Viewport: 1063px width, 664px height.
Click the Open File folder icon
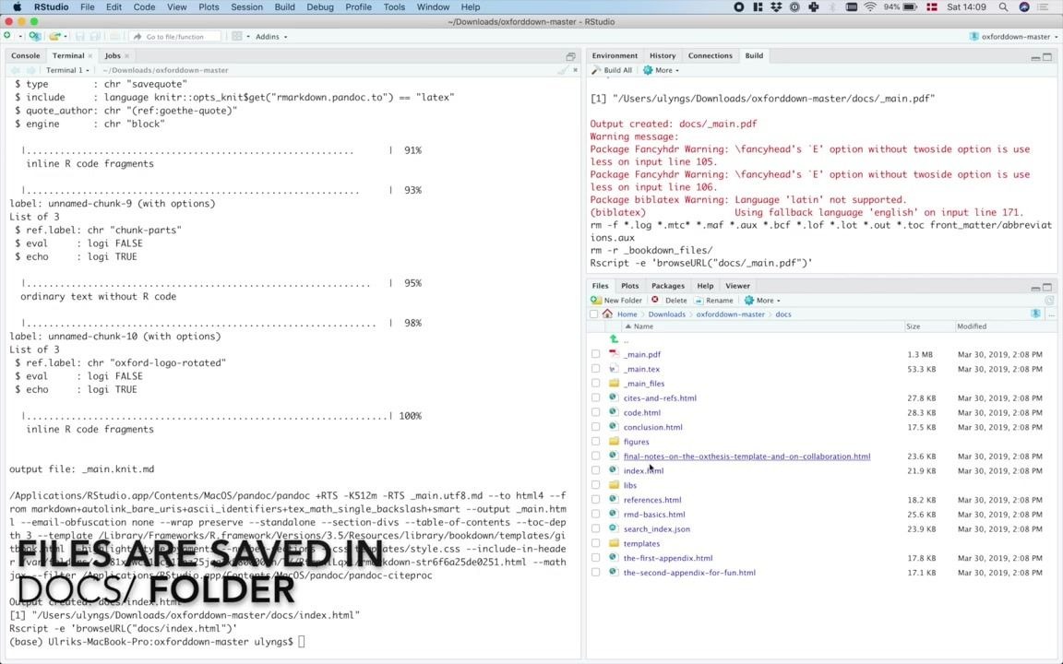coord(54,36)
